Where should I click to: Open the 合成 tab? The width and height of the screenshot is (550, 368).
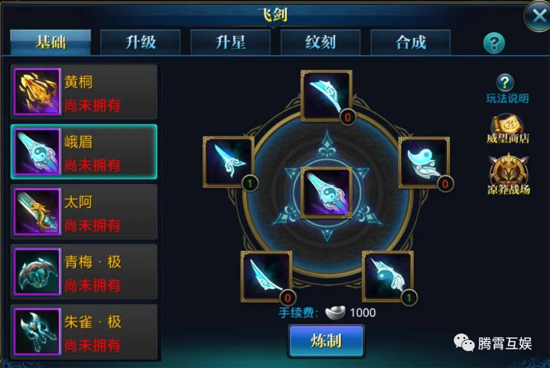(410, 42)
